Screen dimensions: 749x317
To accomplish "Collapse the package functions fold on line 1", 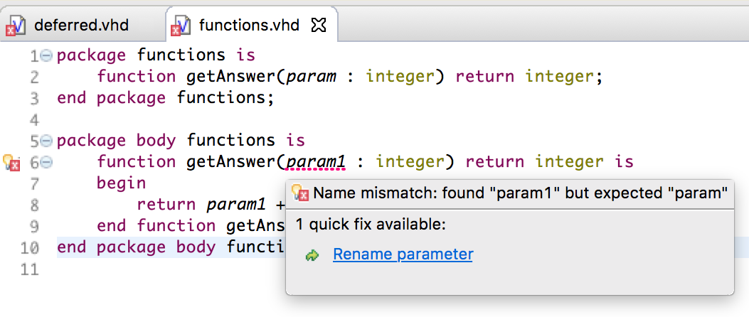I will pyautogui.click(x=47, y=56).
